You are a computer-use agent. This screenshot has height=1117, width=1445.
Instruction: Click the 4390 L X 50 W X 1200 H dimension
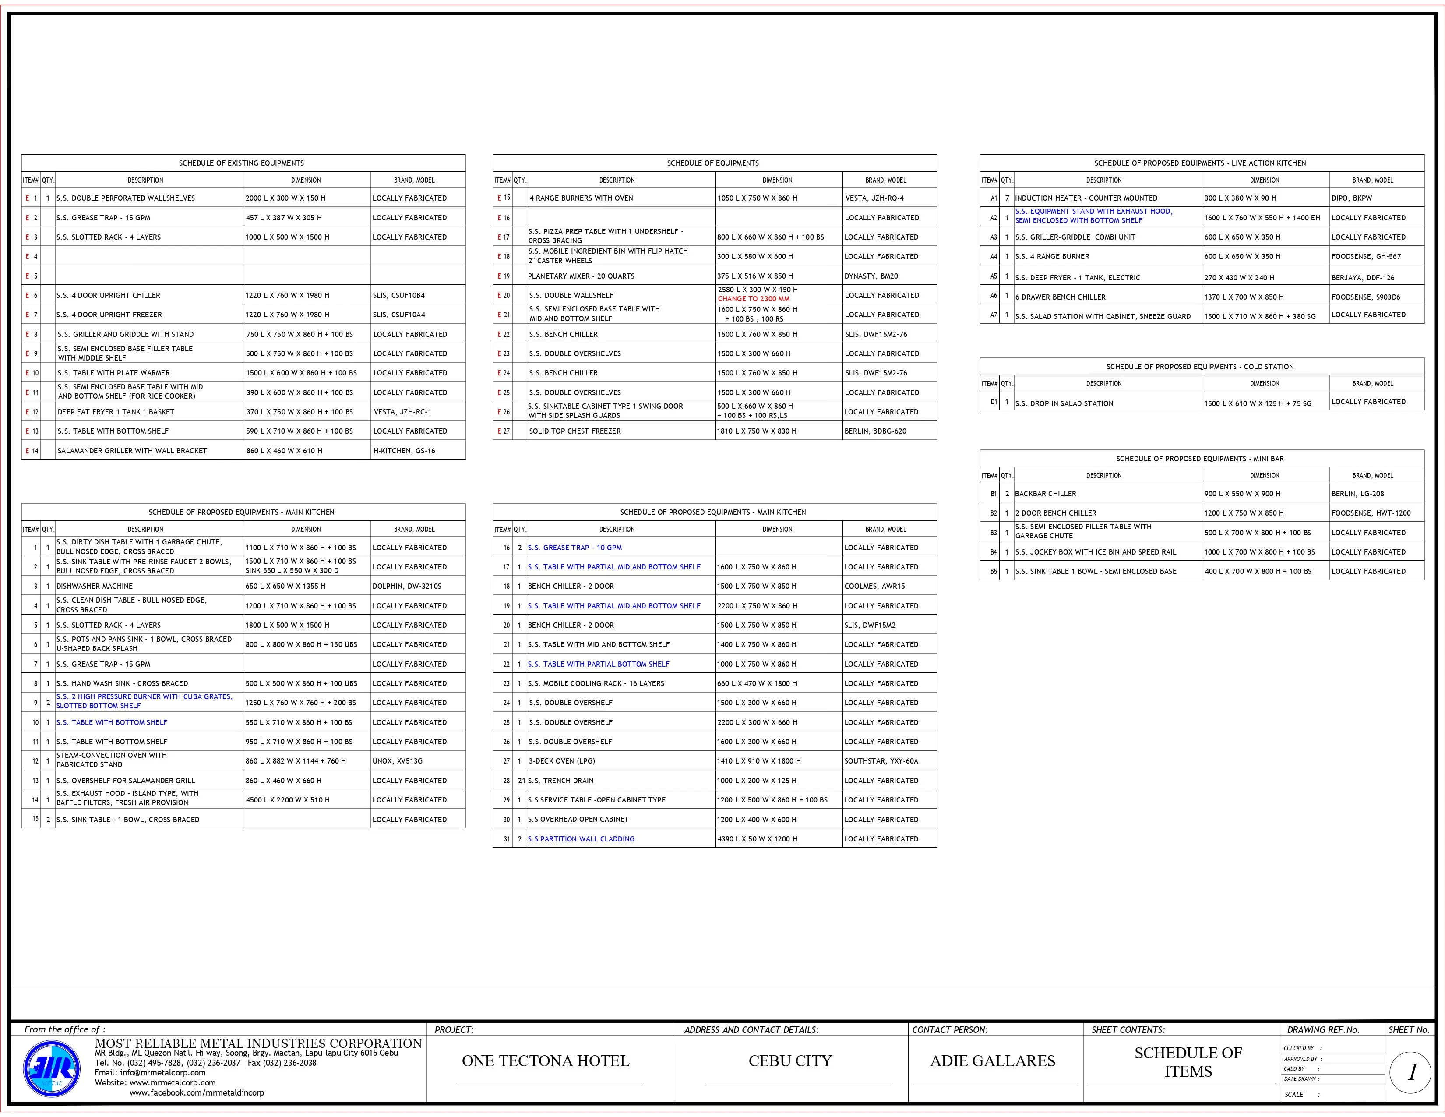pos(758,839)
